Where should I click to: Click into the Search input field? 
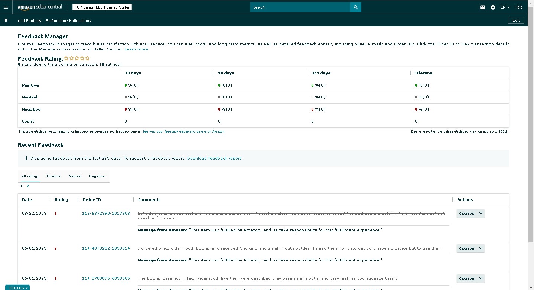[300, 7]
